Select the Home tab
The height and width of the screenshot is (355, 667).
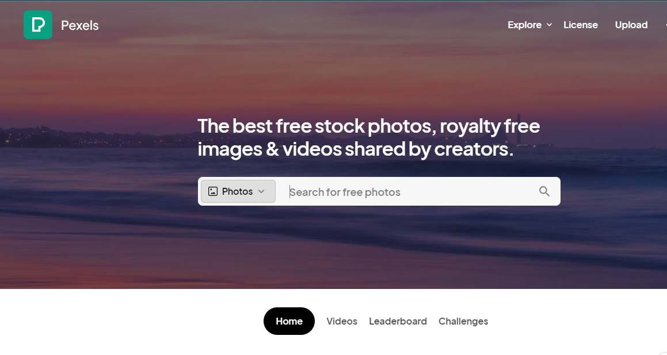click(x=289, y=321)
